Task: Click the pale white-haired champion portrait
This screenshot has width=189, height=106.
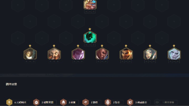Action: click(174, 54)
